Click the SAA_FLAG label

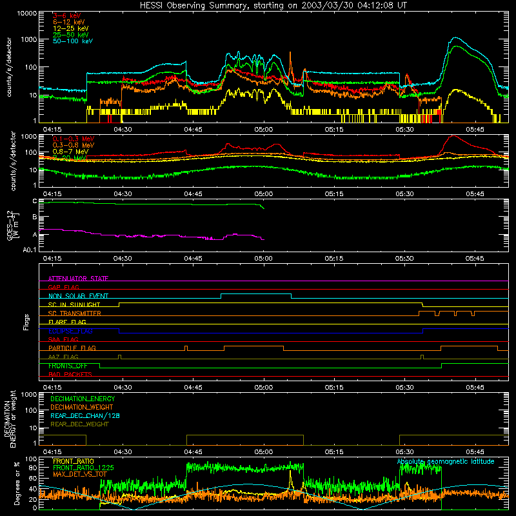click(x=63, y=339)
